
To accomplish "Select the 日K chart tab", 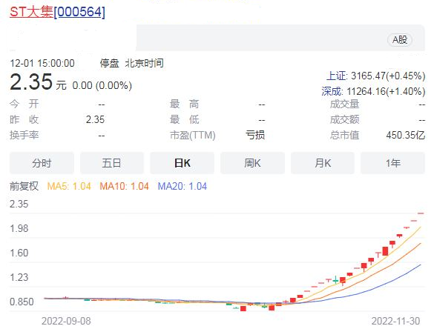I will point(182,163).
